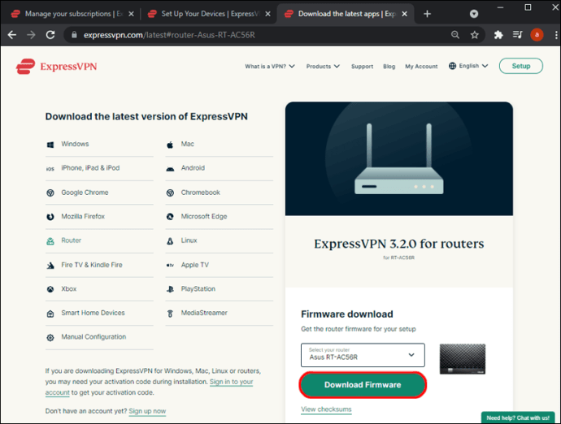
Task: Click the Fire TV & Kindle Fire icon
Action: click(50, 266)
